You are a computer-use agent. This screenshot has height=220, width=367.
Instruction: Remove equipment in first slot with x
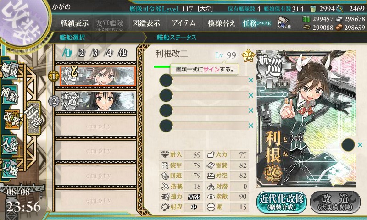pos(250,80)
